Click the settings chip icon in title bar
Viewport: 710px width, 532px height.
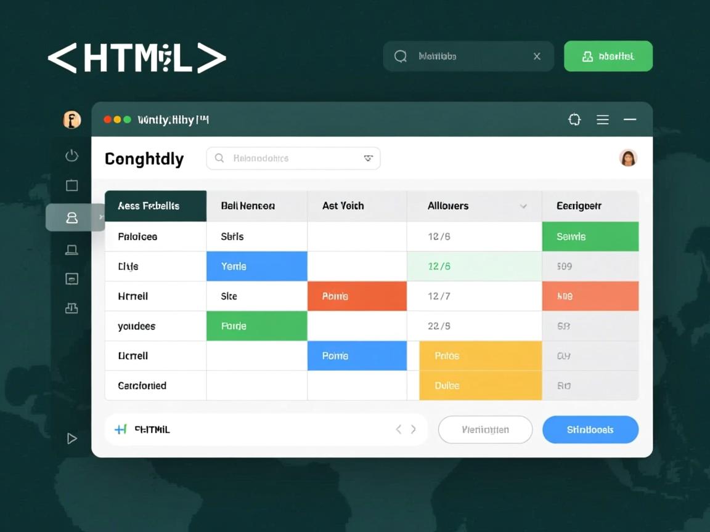tap(574, 120)
